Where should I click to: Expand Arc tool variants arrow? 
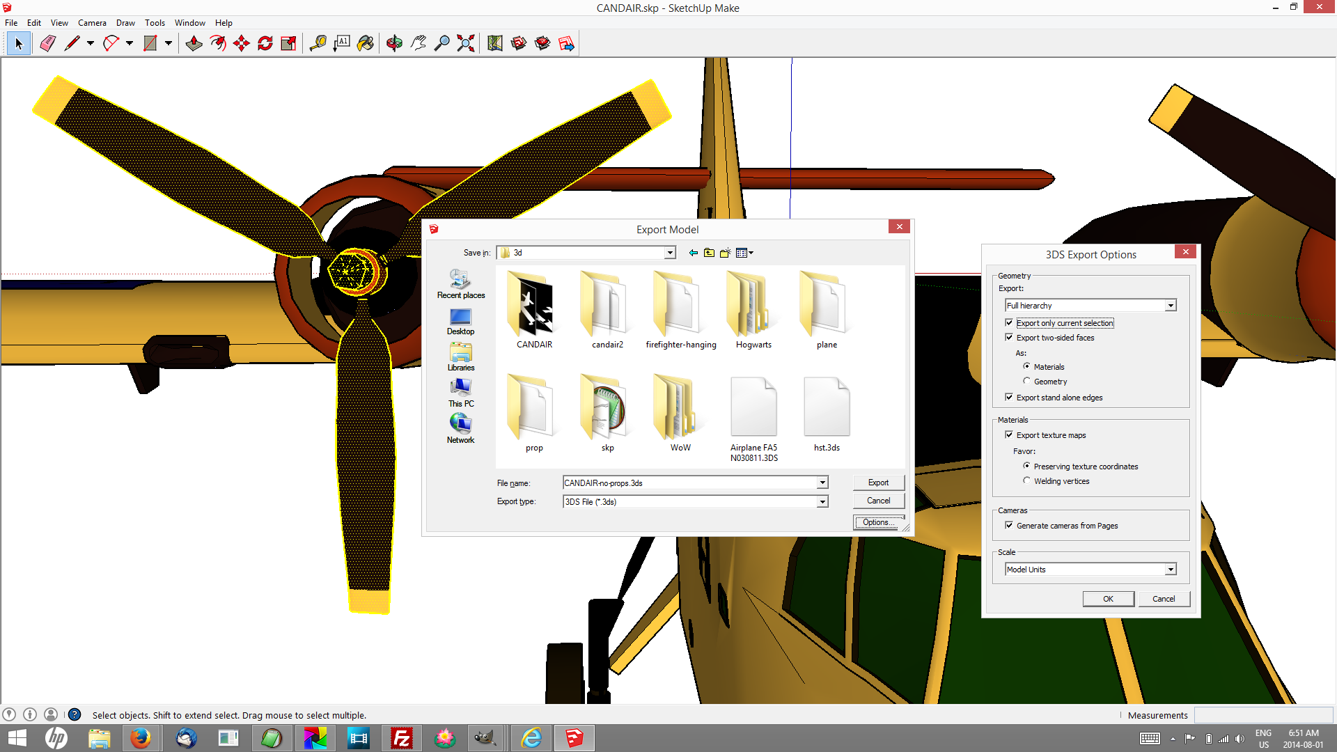130,44
